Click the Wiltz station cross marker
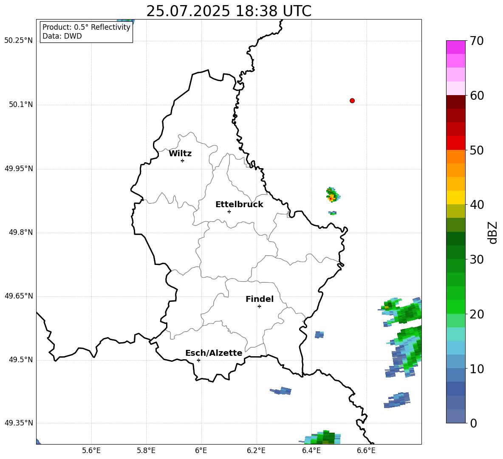Image resolution: width=503 pixels, height=459 pixels. click(183, 161)
